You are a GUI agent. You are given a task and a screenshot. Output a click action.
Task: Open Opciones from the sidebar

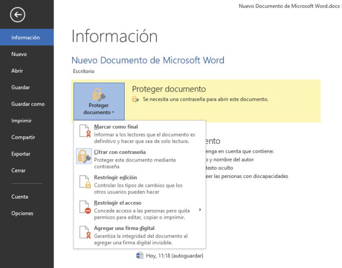(x=27, y=213)
